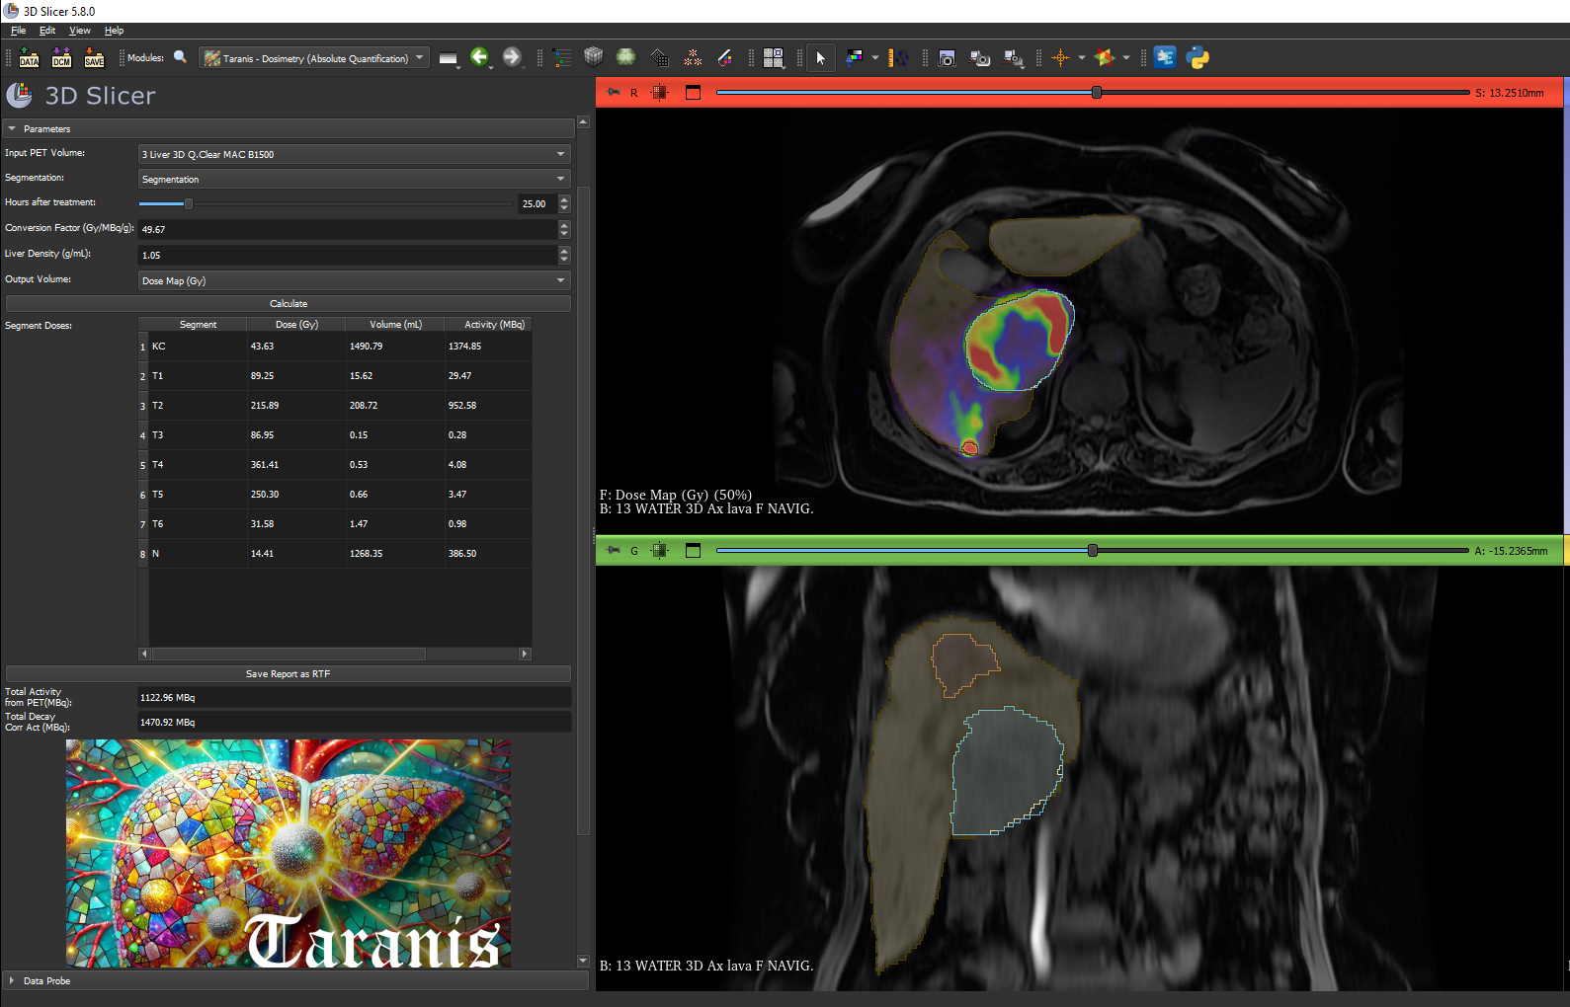Open the Input PET Volume dropdown

click(x=355, y=154)
